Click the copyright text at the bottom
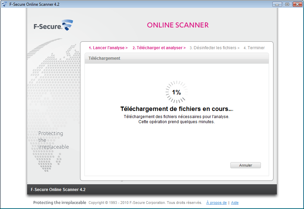 click(145, 203)
